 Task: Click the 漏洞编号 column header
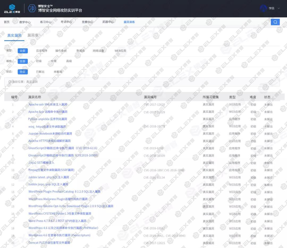click(150, 97)
